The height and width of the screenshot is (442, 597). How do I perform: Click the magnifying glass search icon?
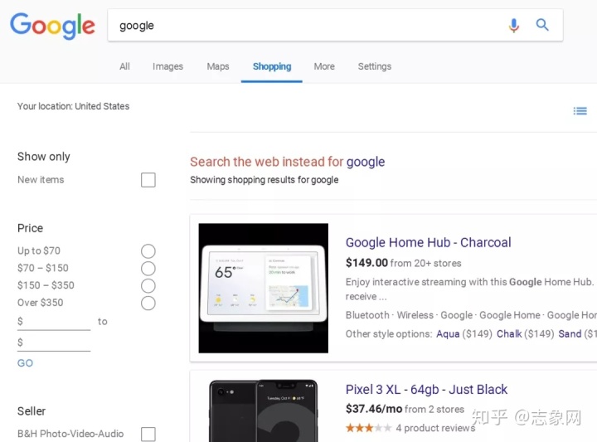[542, 26]
